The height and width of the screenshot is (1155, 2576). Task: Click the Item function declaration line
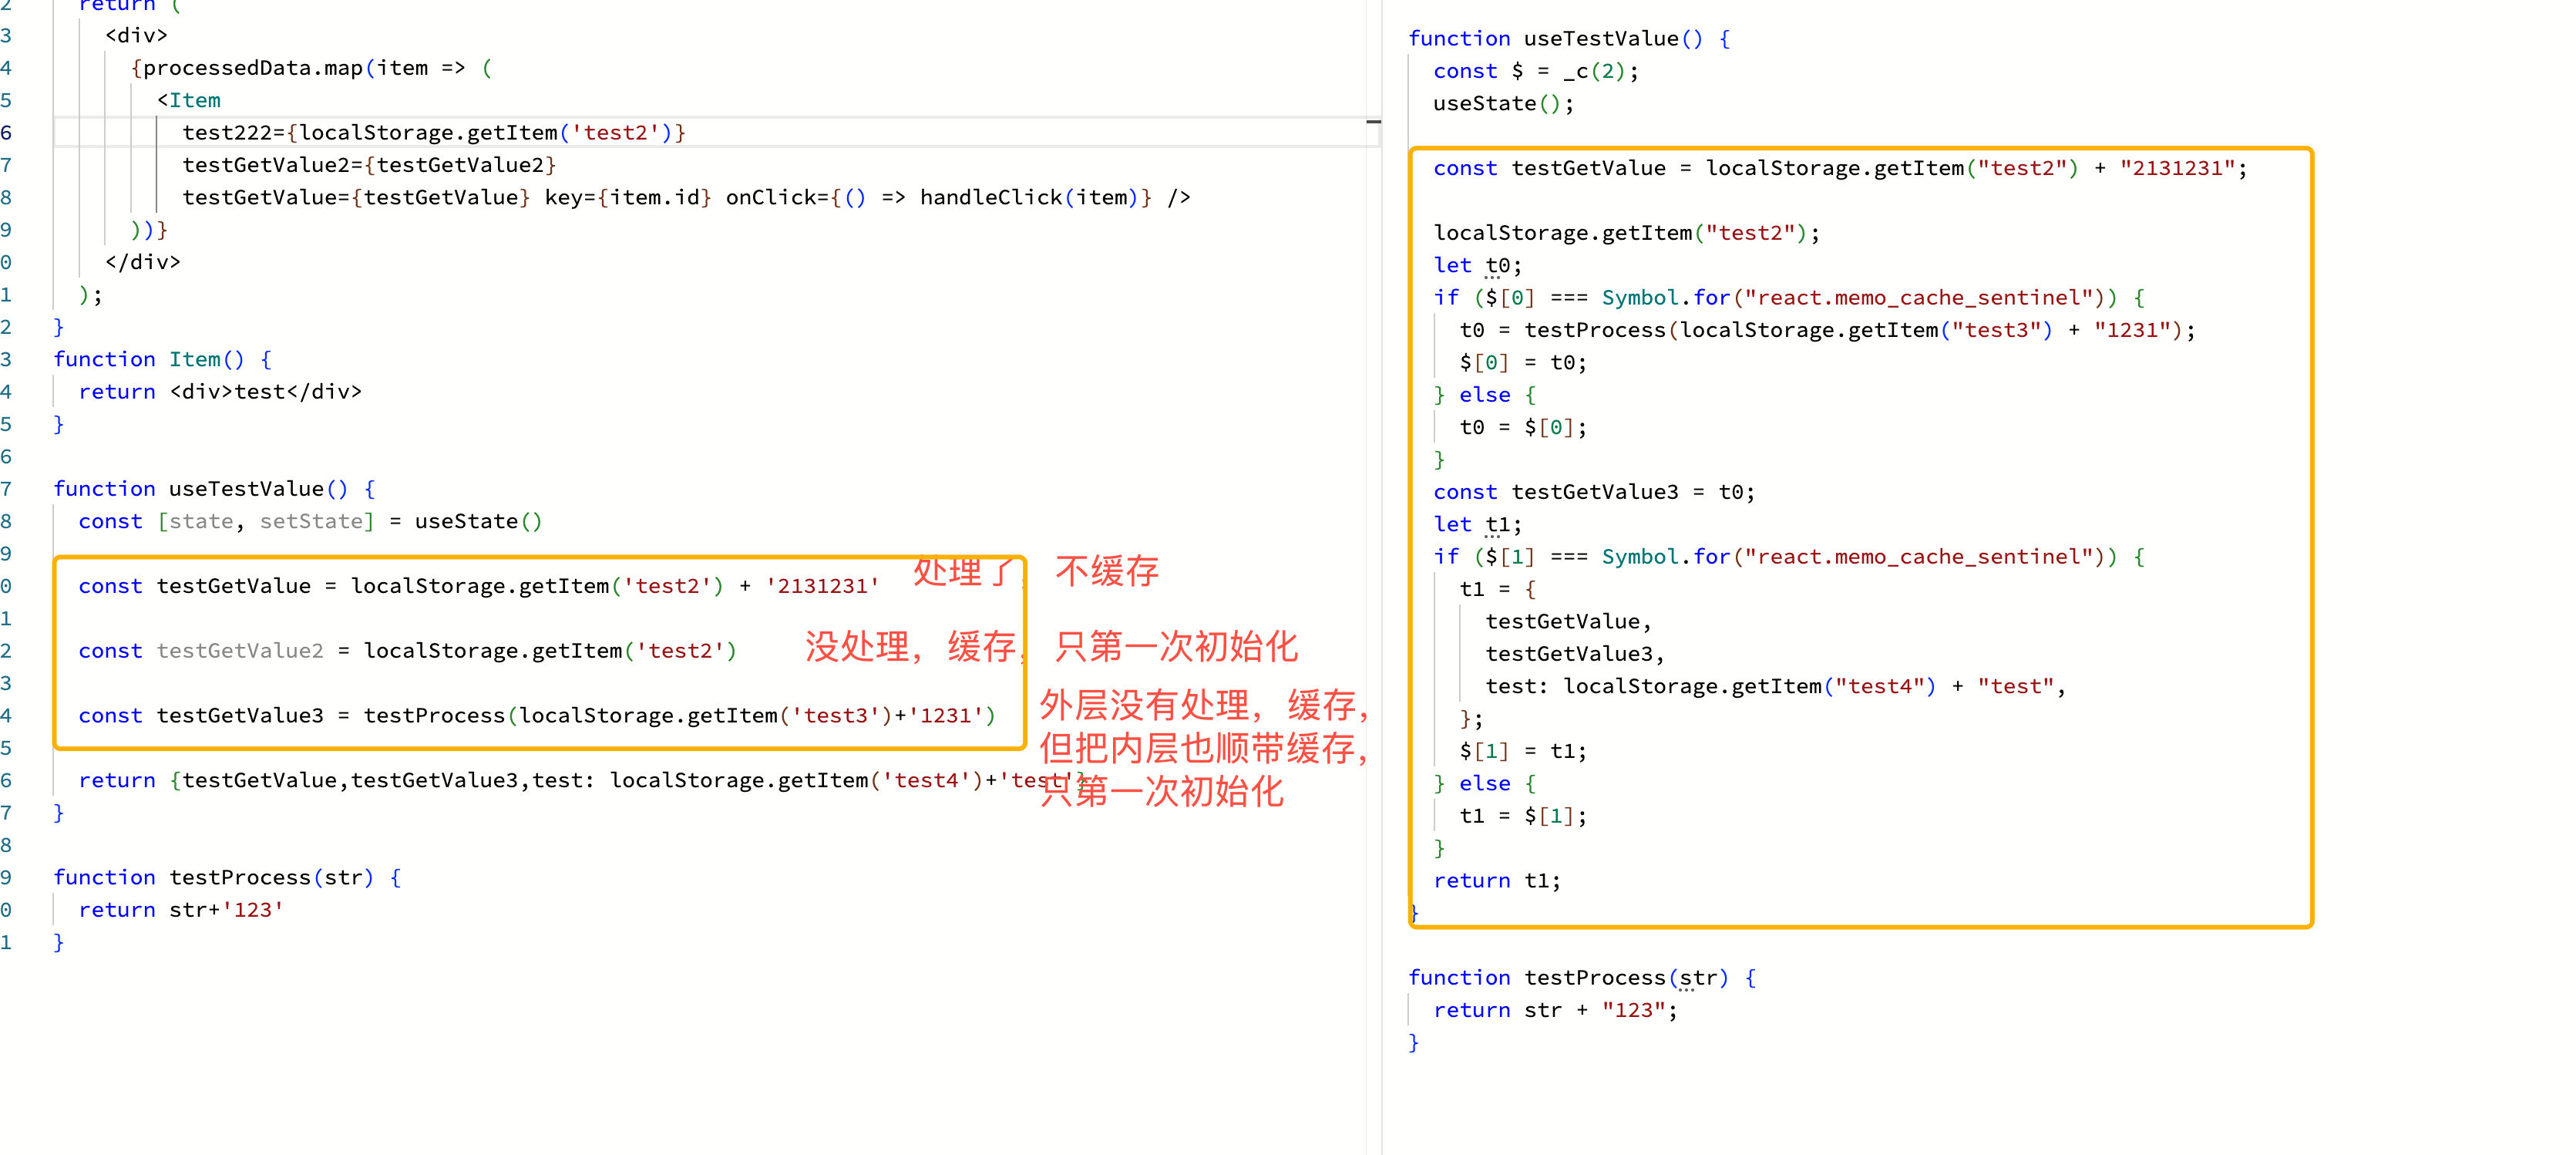162,359
